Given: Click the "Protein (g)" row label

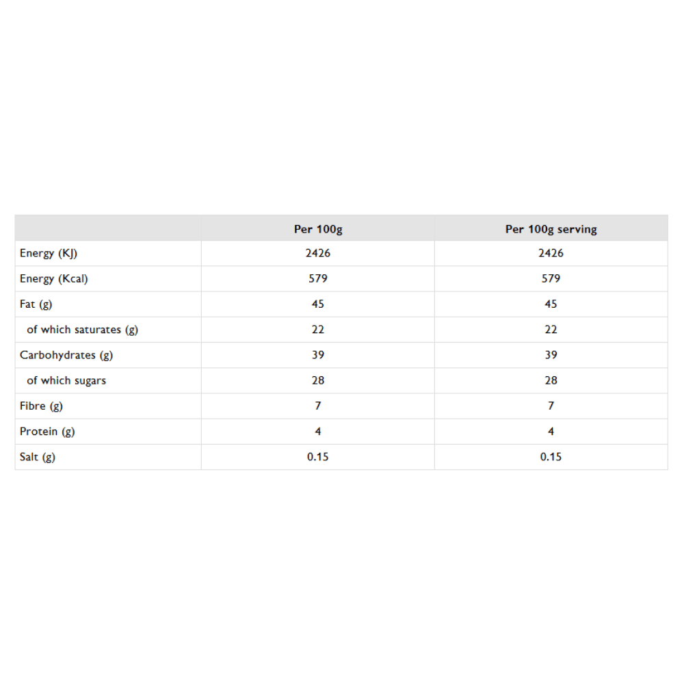Looking at the screenshot, I should pyautogui.click(x=47, y=432).
